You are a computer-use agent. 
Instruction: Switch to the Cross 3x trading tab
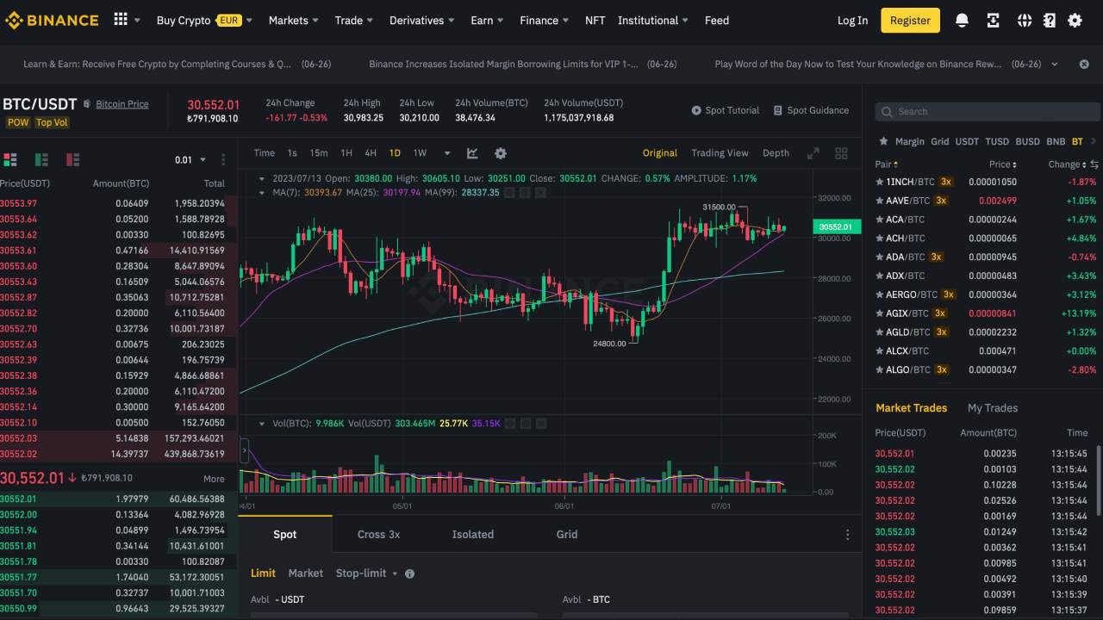(x=378, y=535)
